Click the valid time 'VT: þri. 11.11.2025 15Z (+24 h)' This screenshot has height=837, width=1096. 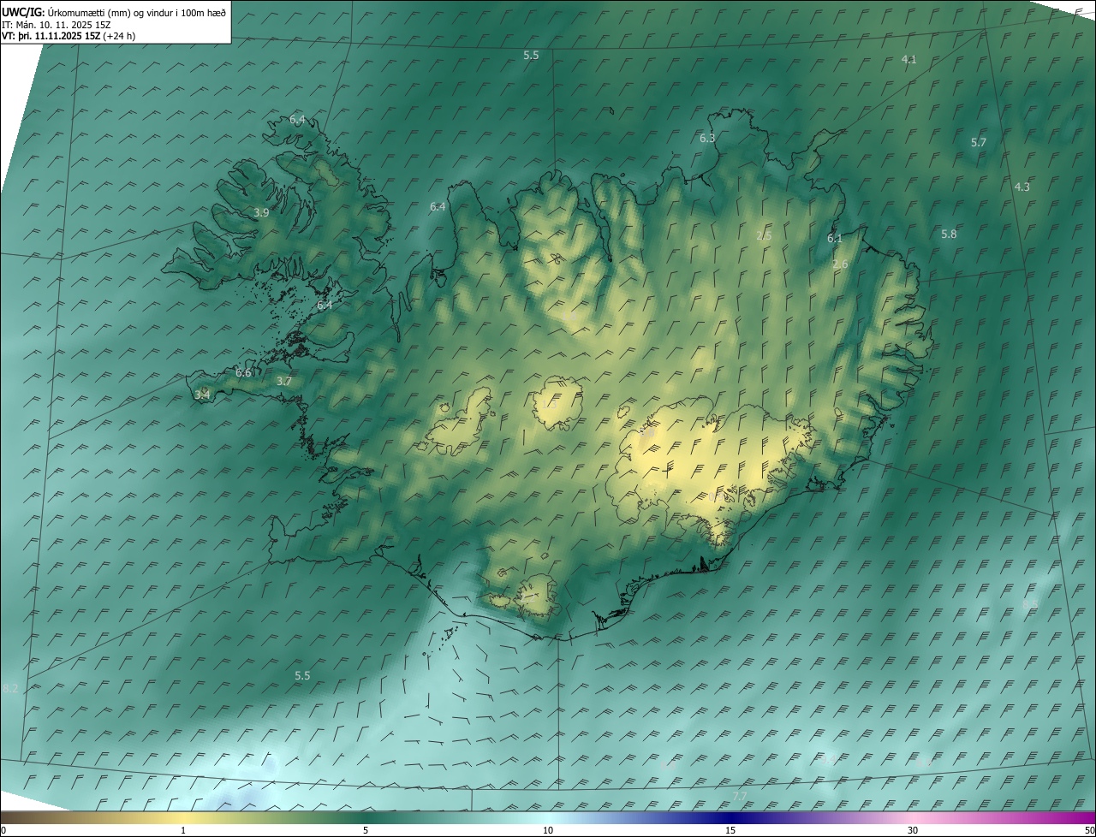(68, 35)
